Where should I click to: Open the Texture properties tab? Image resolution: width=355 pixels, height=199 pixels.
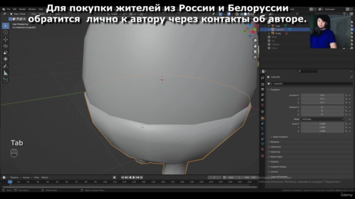click(262, 156)
